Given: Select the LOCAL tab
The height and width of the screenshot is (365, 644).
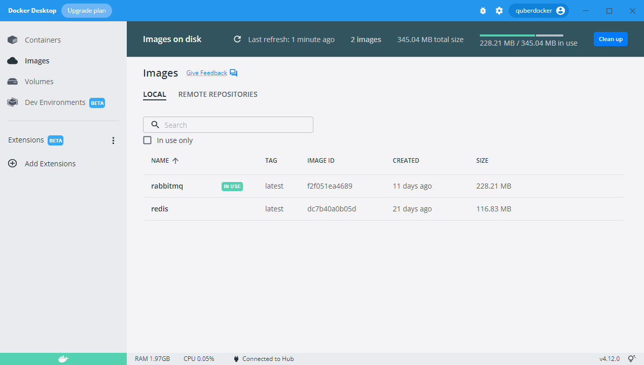Looking at the screenshot, I should [x=155, y=94].
